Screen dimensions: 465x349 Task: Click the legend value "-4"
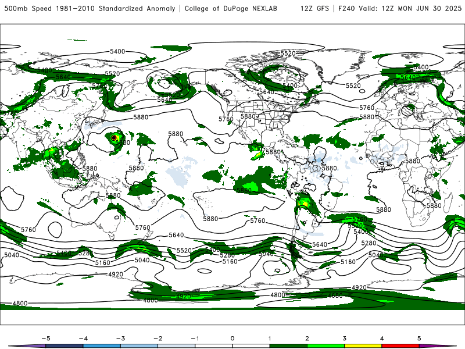click(83, 339)
